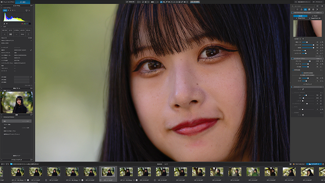Select the white balance eyedropper tool
325x183 pixels.
[x=167, y=2]
